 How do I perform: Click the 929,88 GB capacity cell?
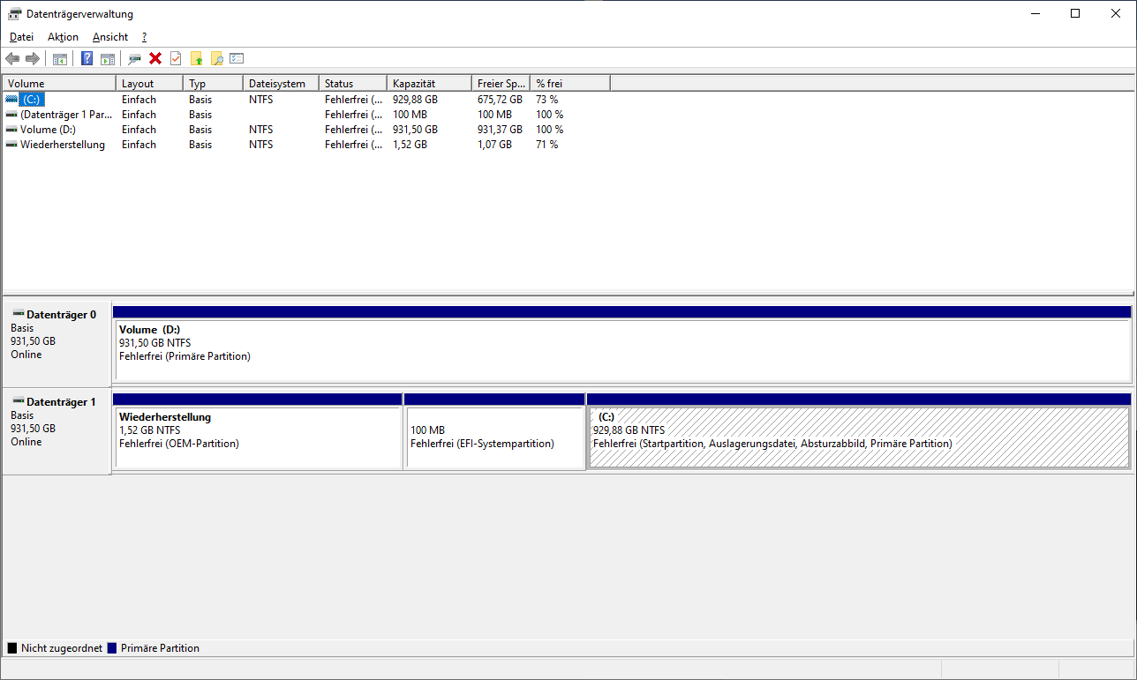click(415, 100)
